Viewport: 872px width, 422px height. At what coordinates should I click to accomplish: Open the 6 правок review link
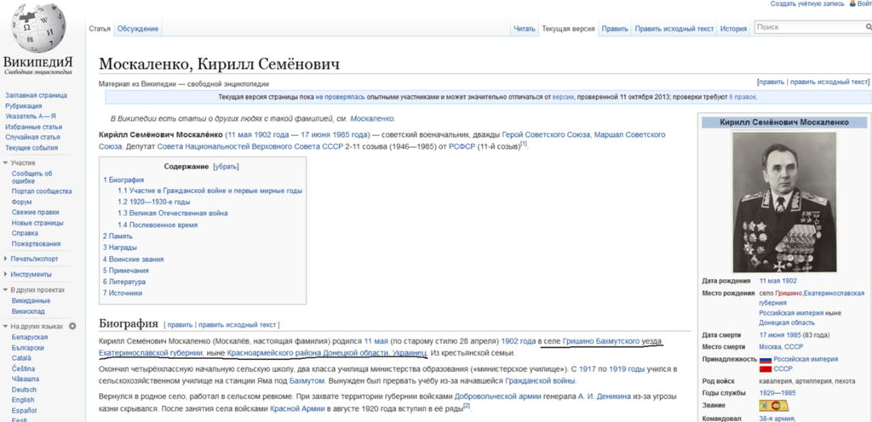pos(743,97)
